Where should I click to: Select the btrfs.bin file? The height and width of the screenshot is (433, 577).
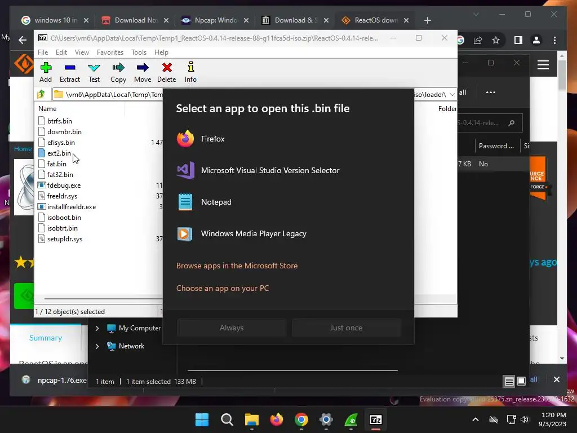pyautogui.click(x=55, y=121)
